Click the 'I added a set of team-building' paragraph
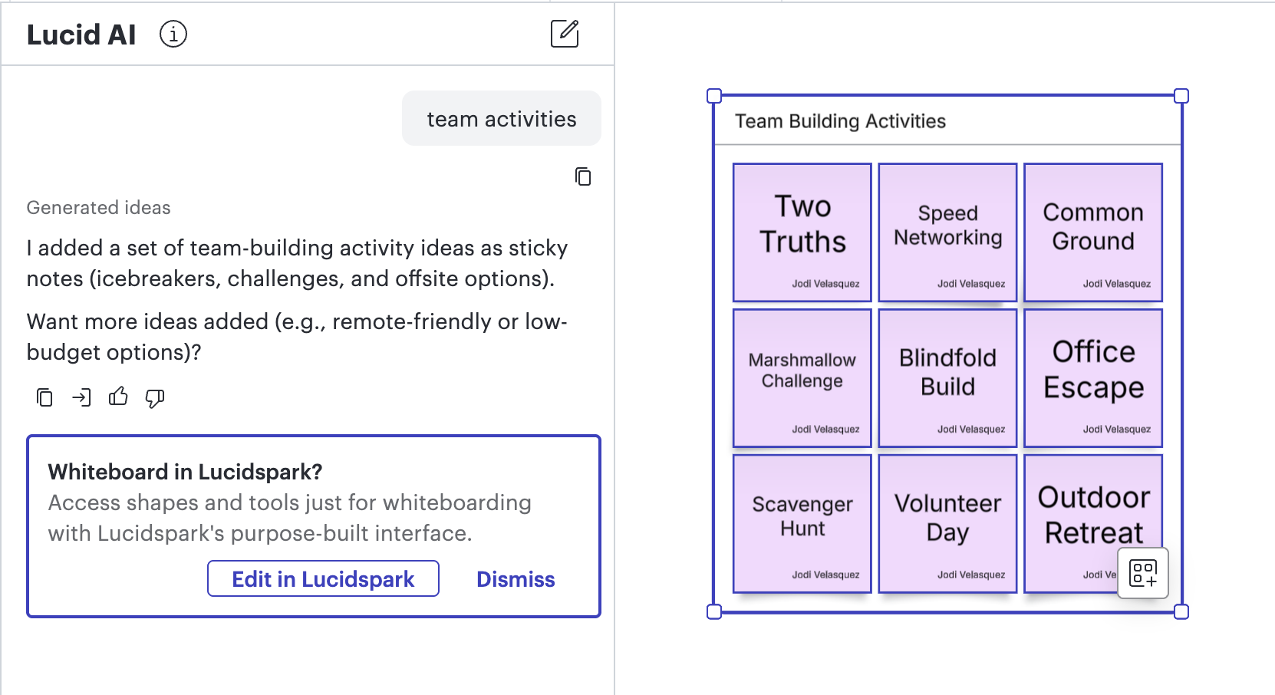 297,263
